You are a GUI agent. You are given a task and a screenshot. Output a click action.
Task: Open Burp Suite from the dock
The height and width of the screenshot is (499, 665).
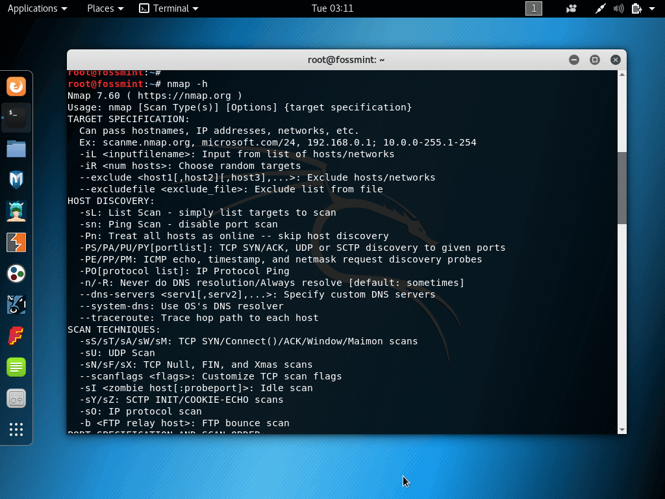(x=18, y=242)
